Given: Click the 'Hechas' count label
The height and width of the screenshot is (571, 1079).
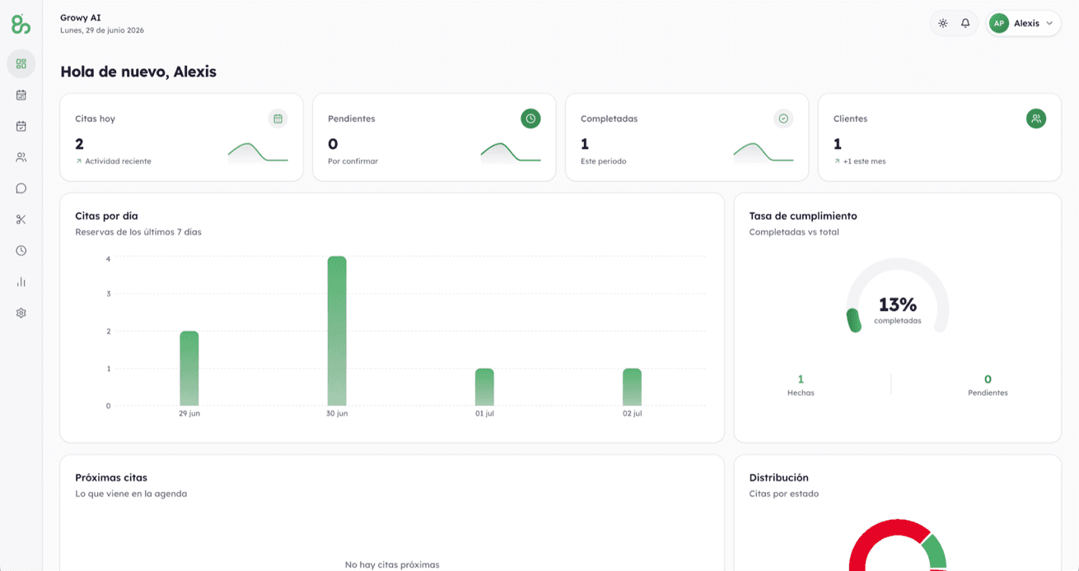Looking at the screenshot, I should [x=801, y=393].
